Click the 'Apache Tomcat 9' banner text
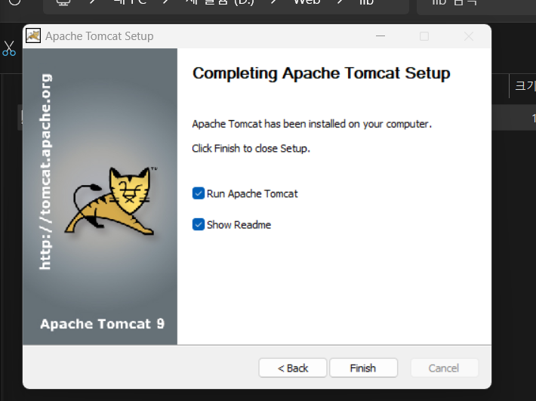The width and height of the screenshot is (536, 401). point(102,324)
